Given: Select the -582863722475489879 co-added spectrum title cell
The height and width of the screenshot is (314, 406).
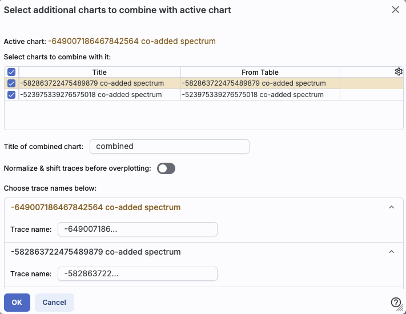Looking at the screenshot, I should coord(92,83).
